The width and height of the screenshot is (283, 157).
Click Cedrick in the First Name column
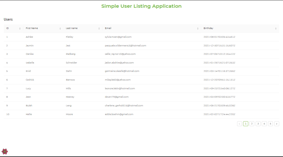(30, 80)
